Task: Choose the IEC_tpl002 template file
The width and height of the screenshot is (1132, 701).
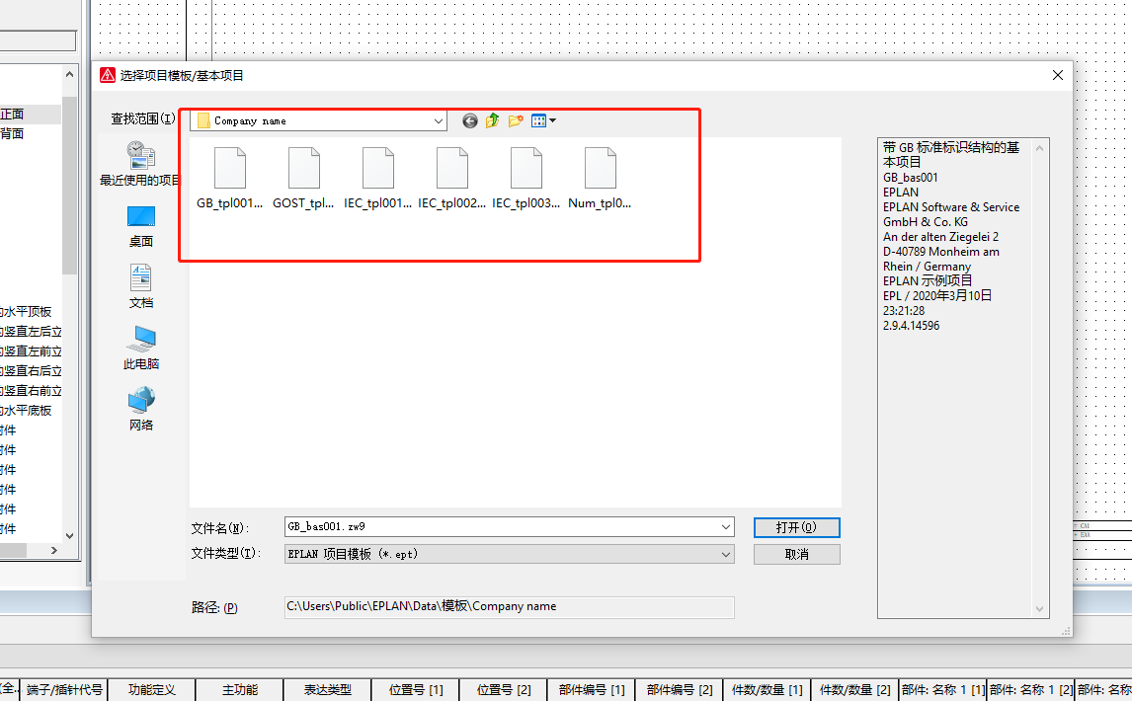Action: click(x=451, y=170)
